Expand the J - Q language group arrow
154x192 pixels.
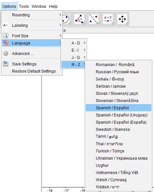tap(85, 57)
